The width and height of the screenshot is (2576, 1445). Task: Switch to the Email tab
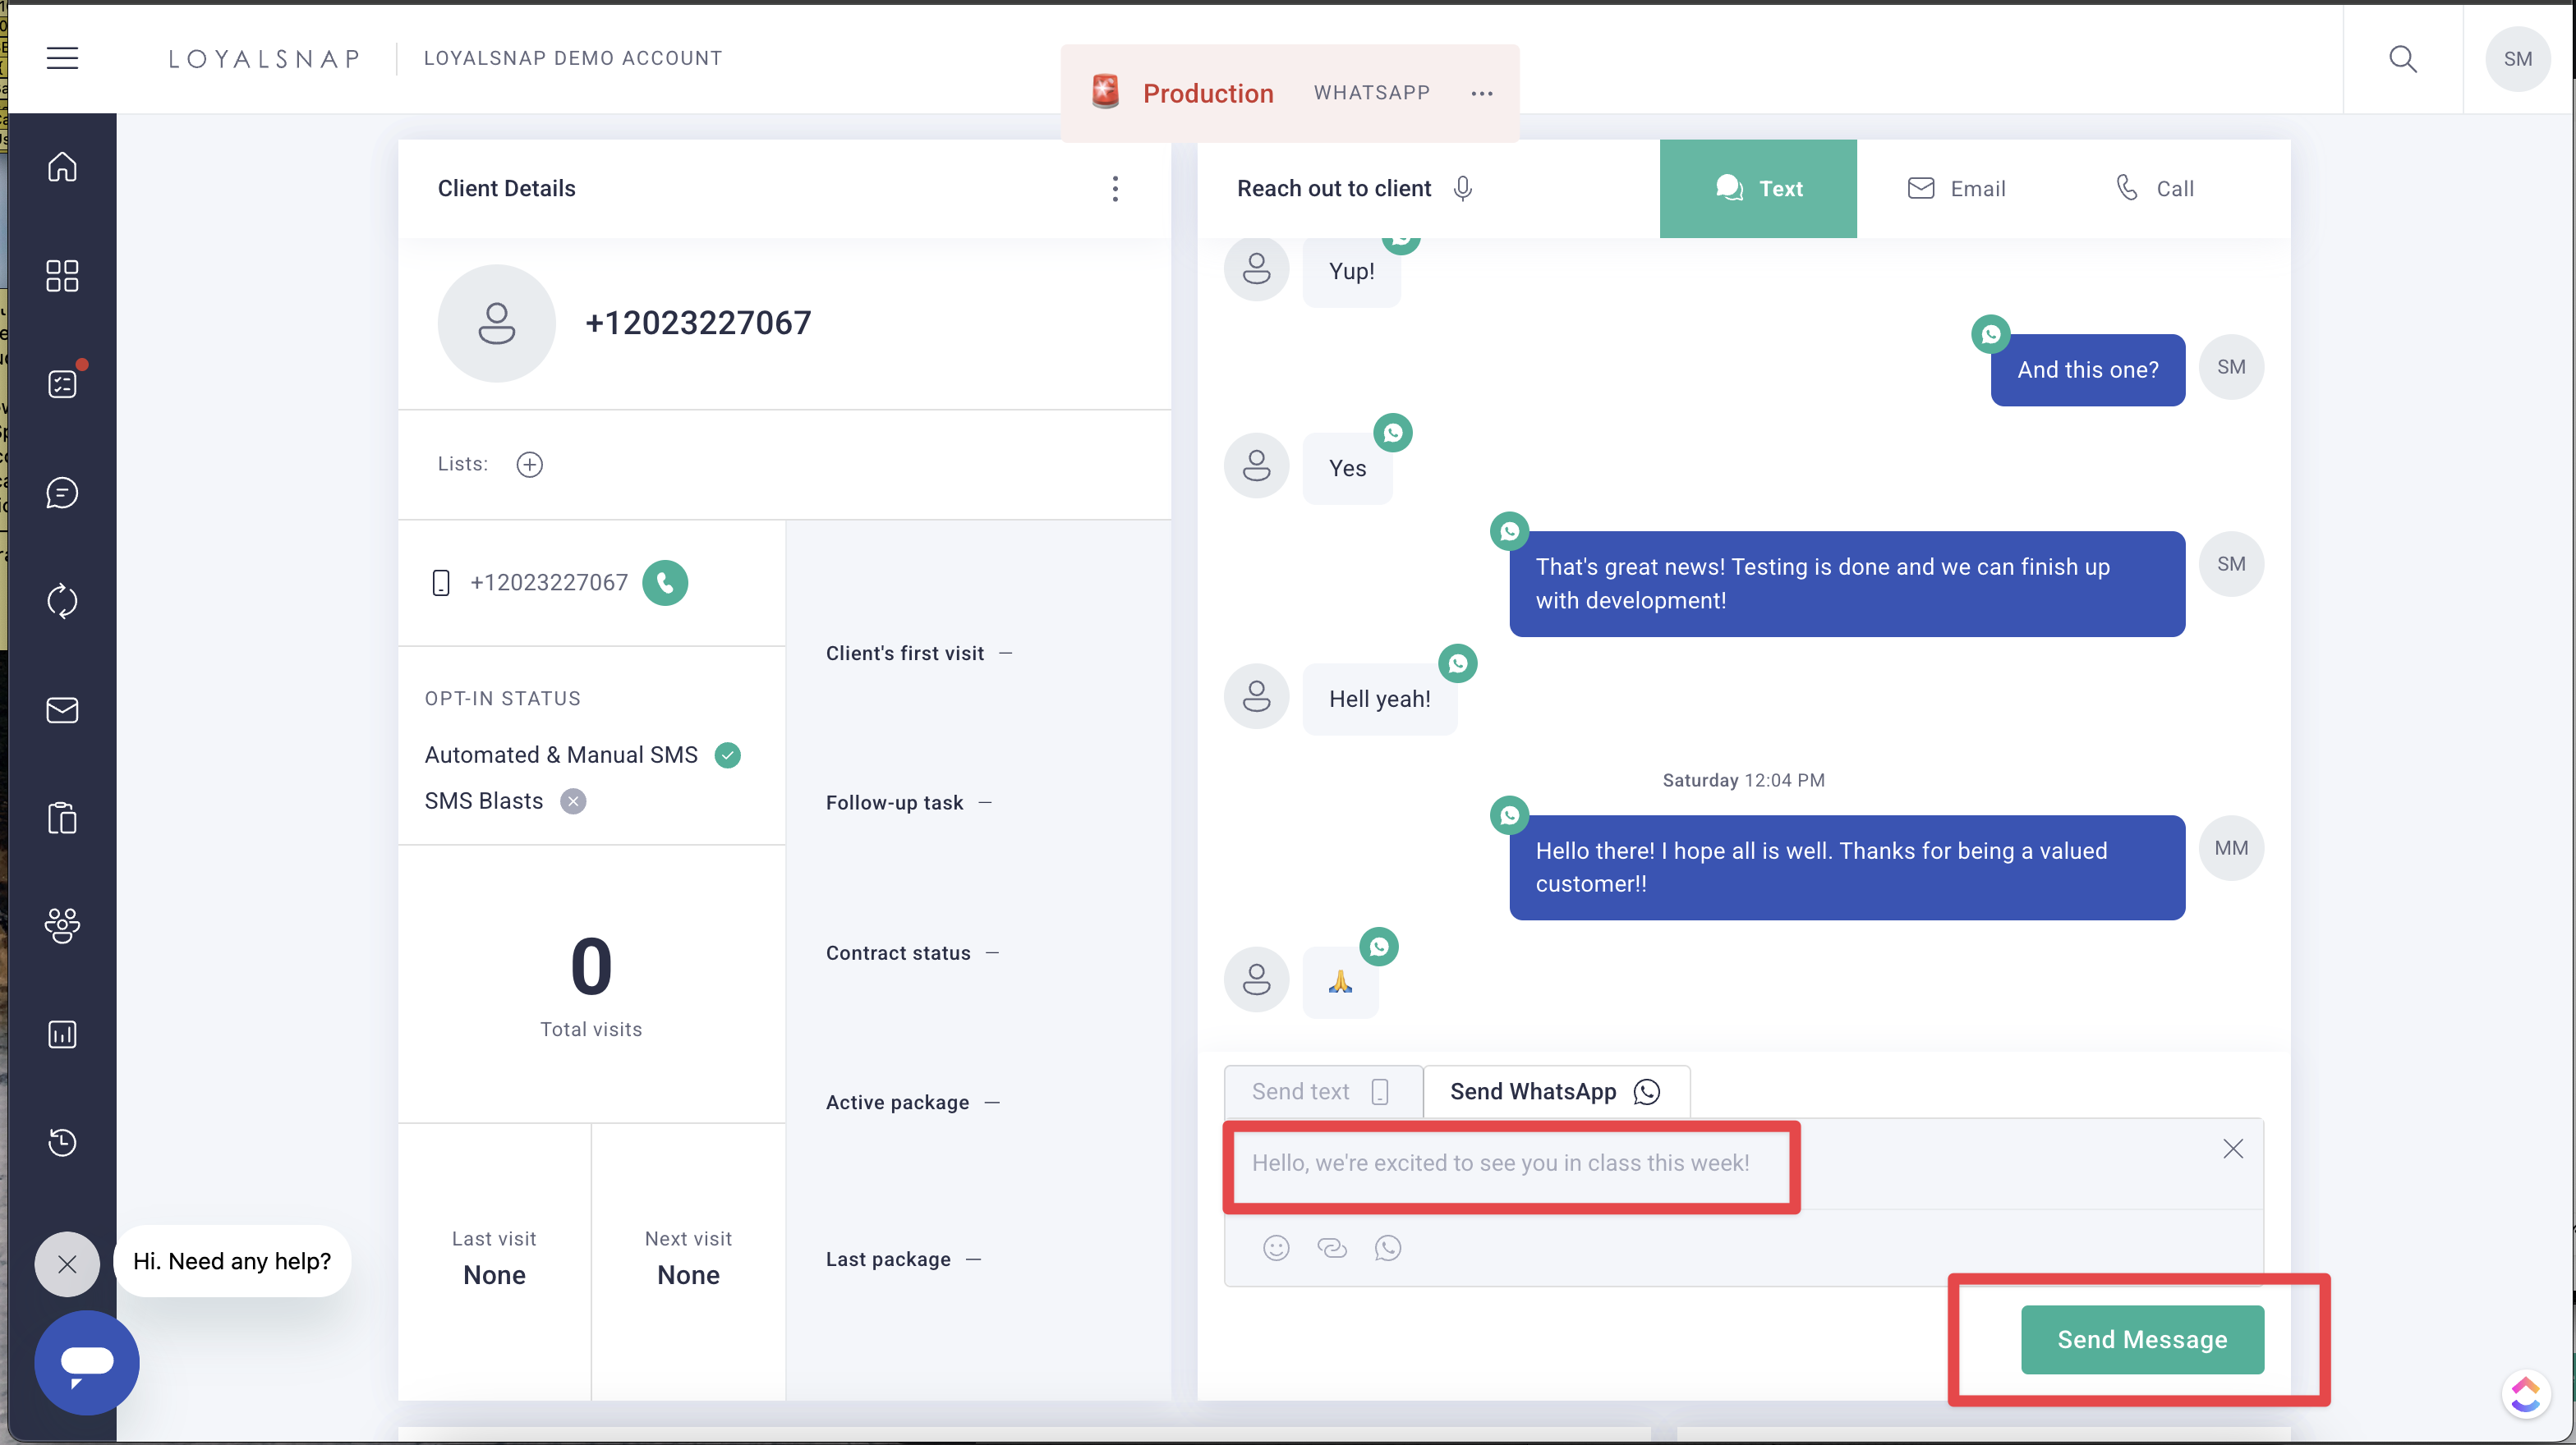coord(1956,189)
